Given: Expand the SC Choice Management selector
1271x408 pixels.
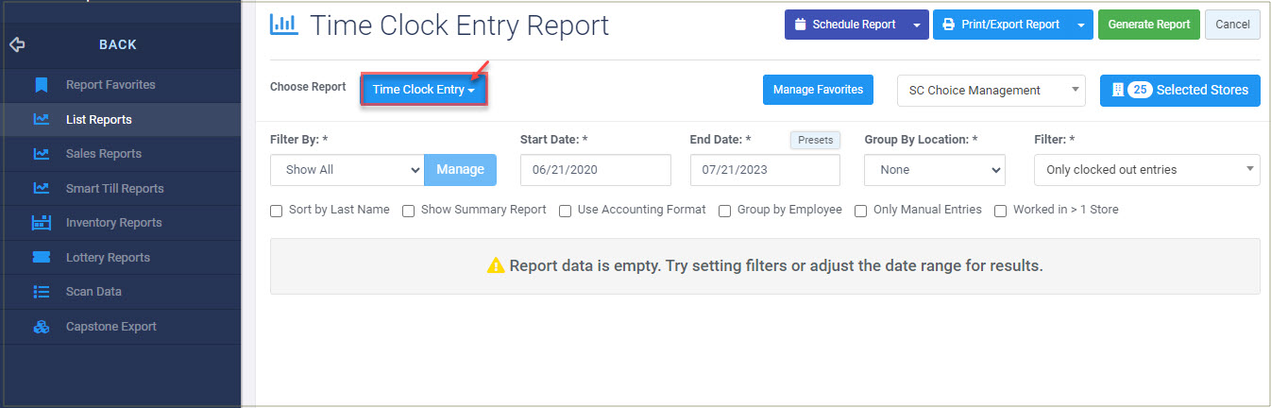Looking at the screenshot, I should [x=991, y=91].
